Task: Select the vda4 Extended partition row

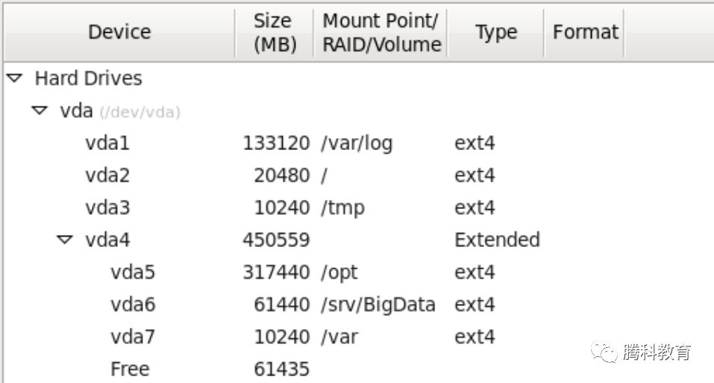Action: click(x=107, y=240)
